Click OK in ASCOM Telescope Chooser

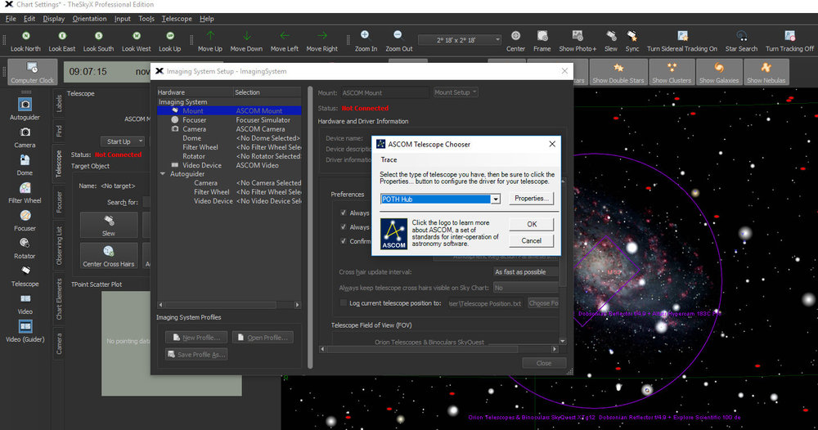point(532,224)
